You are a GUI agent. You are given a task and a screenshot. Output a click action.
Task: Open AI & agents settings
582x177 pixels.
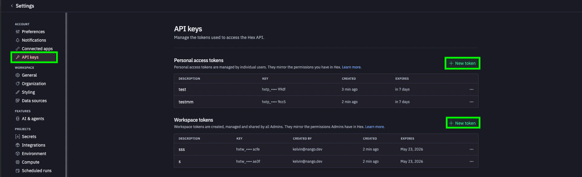[33, 119]
